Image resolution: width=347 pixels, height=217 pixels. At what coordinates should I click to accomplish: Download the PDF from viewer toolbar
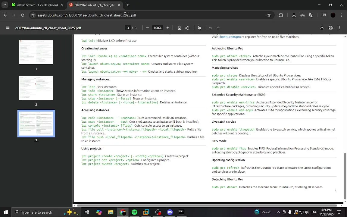click(322, 28)
